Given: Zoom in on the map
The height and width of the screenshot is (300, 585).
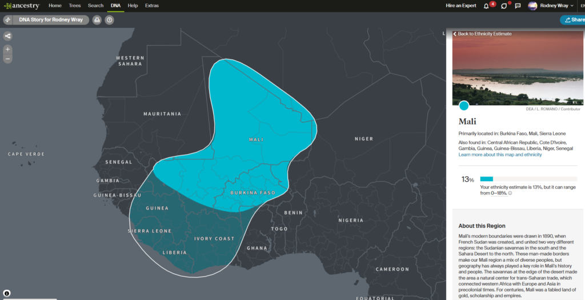Looking at the screenshot, I should pos(8,49).
